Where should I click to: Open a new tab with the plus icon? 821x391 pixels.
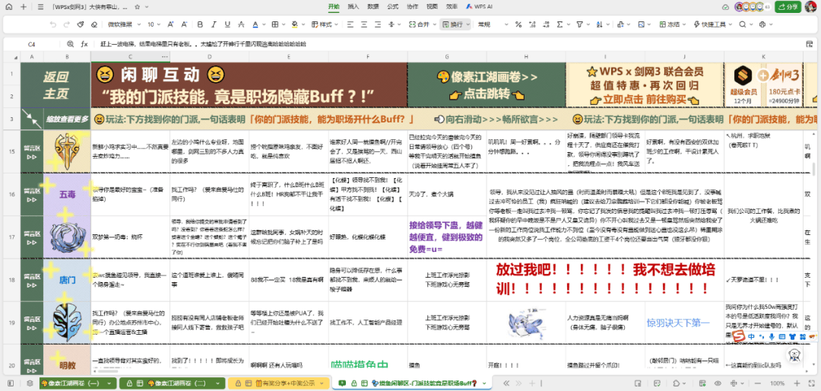(x=24, y=7)
